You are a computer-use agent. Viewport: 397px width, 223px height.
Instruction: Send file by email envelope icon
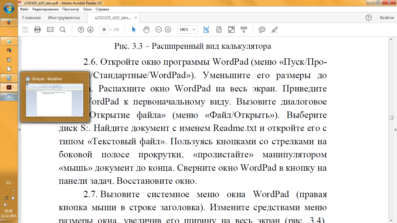click(50, 29)
